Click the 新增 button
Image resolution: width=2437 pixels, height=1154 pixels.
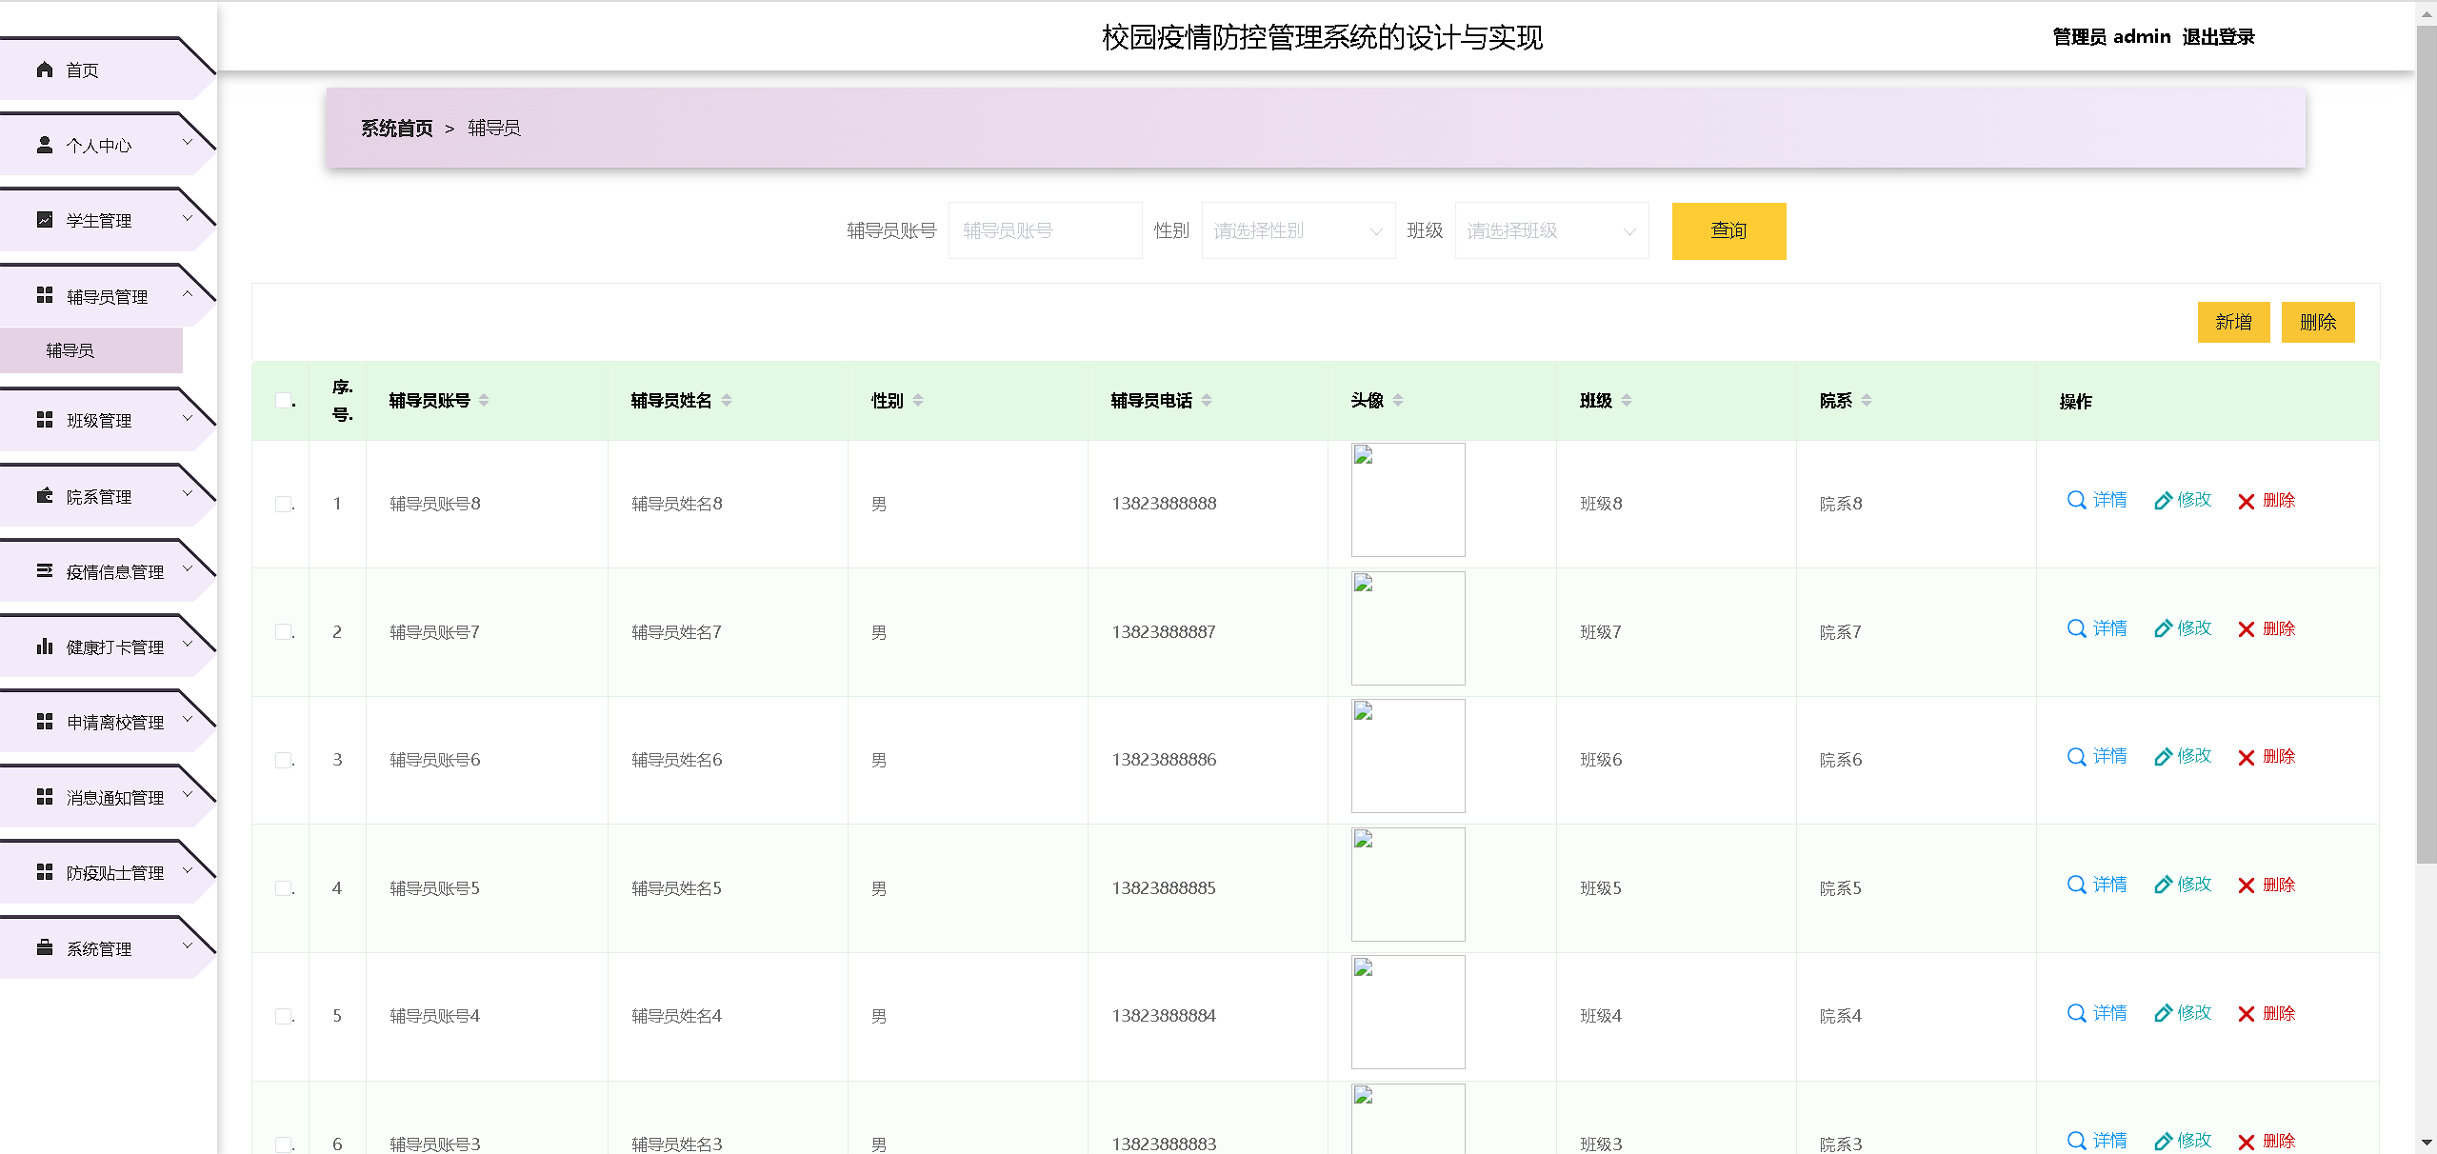(x=2232, y=322)
